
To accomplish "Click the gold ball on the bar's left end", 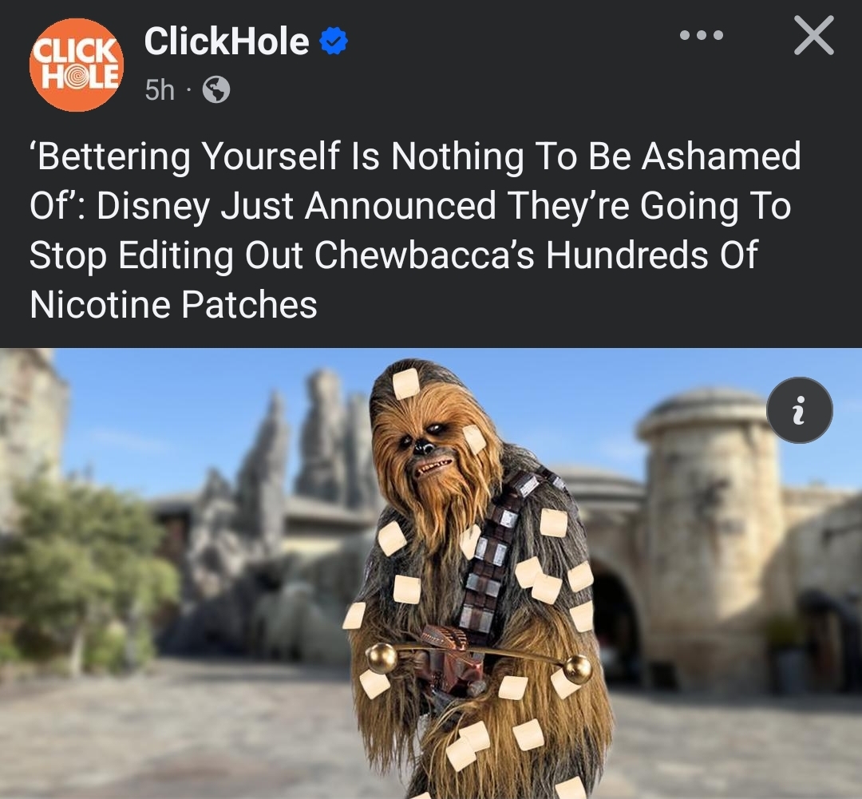I will (x=382, y=657).
